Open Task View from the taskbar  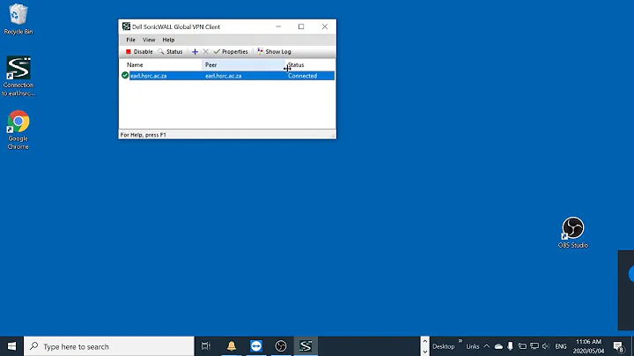pos(206,346)
